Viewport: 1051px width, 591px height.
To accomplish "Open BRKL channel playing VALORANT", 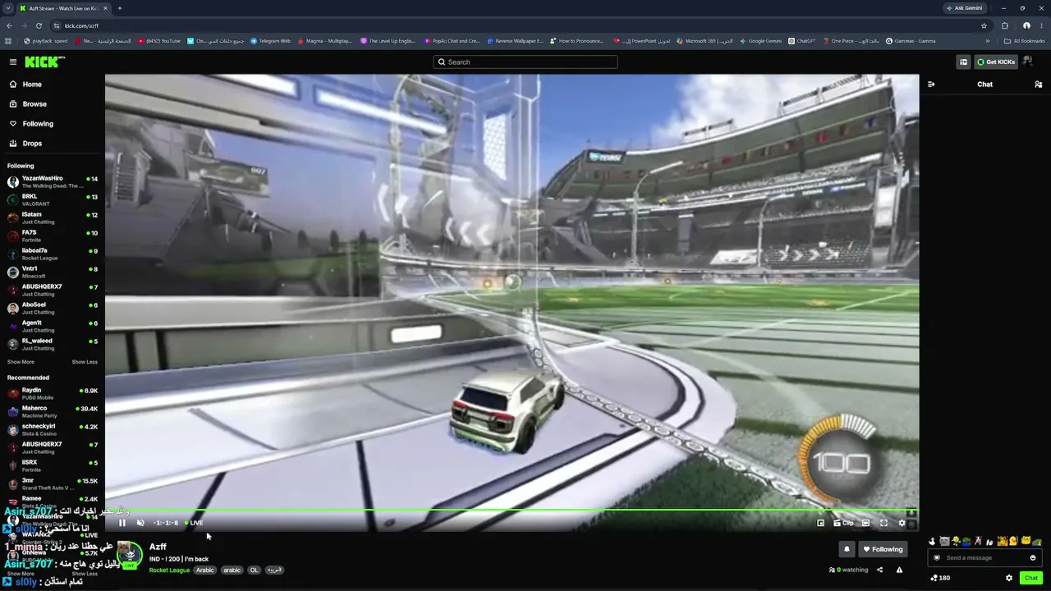I will [53, 200].
